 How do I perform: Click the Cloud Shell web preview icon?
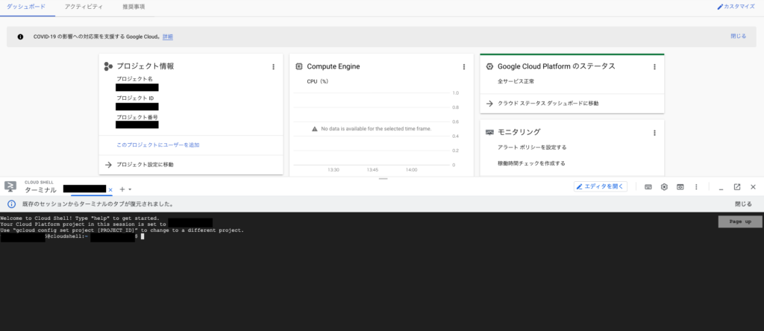click(x=680, y=187)
